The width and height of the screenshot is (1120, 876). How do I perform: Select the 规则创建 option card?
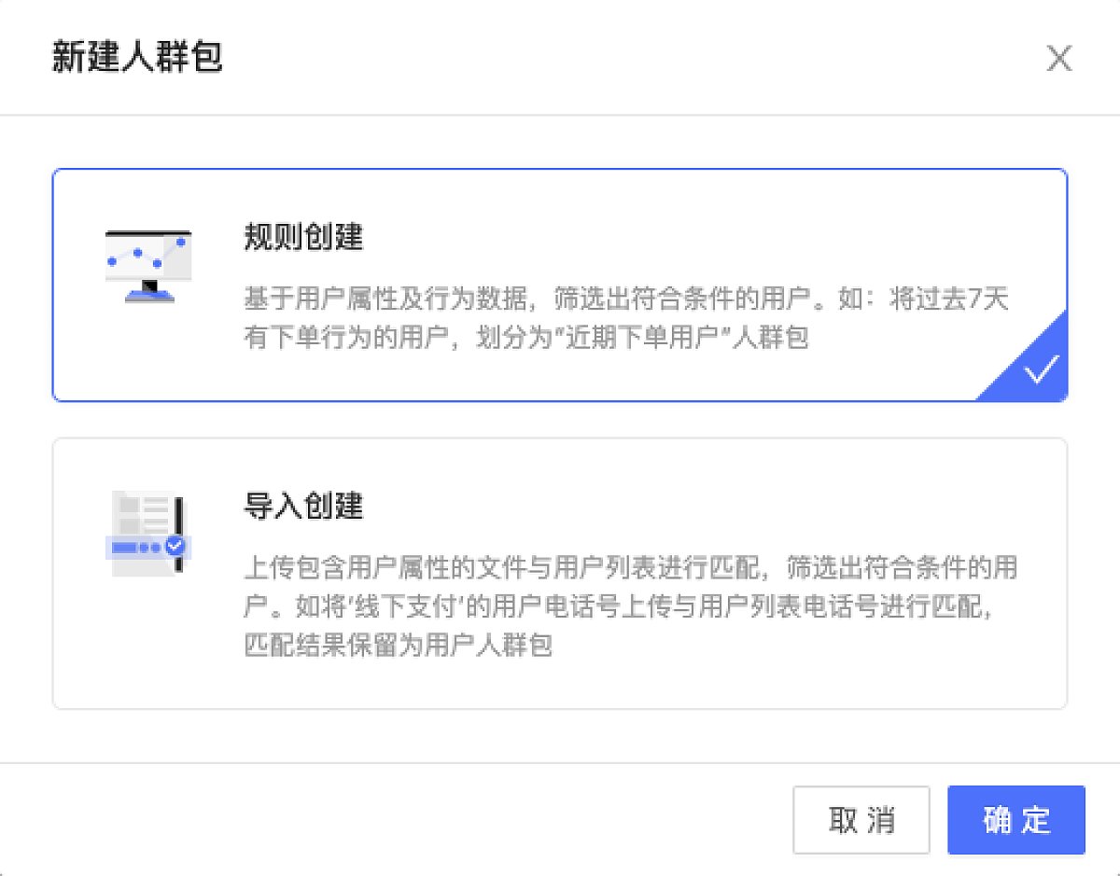(x=560, y=285)
